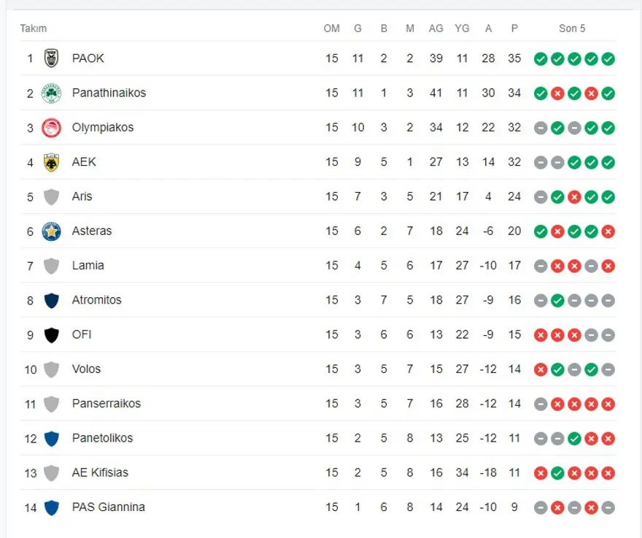Open the PAOK team link
This screenshot has width=642, height=538.
pyautogui.click(x=88, y=58)
